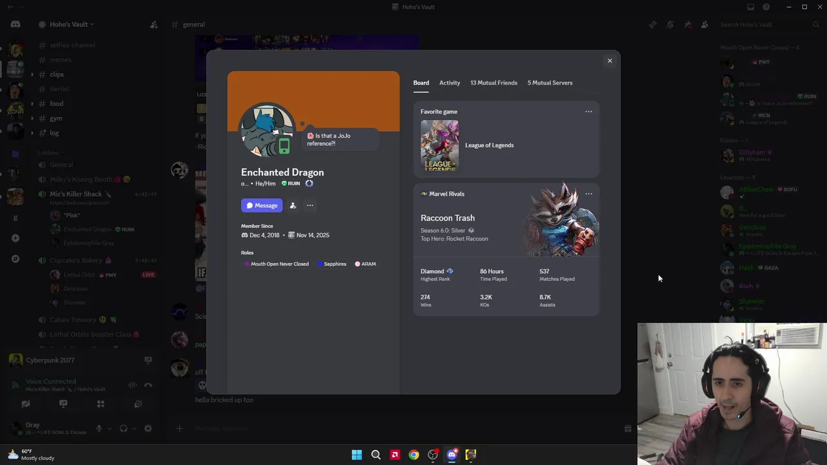The height and width of the screenshot is (465, 827).
Task: Turn on camera in voice panel
Action: [x=26, y=404]
